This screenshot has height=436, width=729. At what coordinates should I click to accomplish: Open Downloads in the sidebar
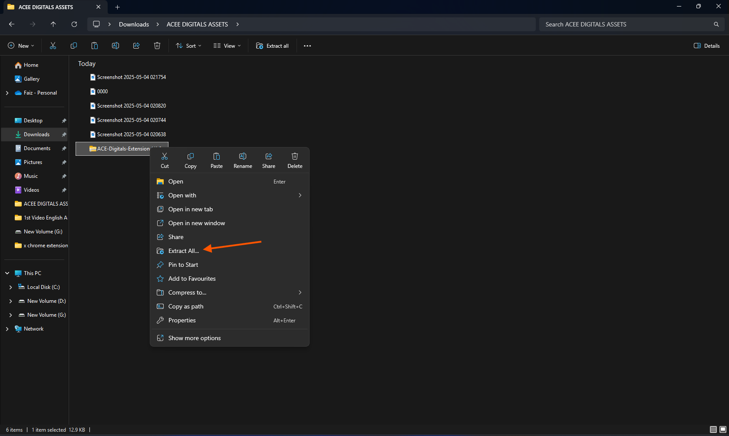(x=36, y=134)
